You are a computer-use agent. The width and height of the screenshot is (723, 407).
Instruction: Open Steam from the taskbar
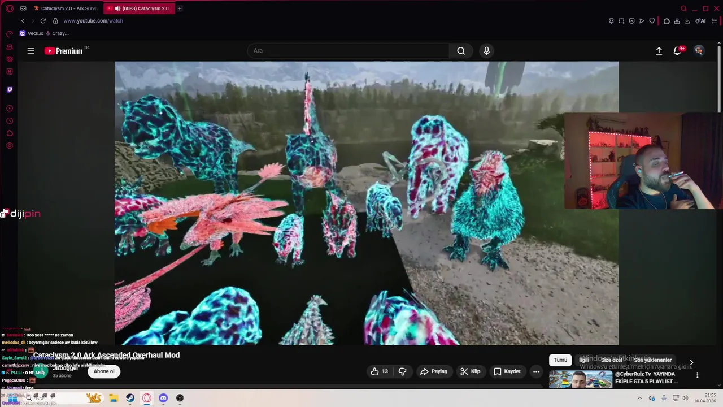130,398
